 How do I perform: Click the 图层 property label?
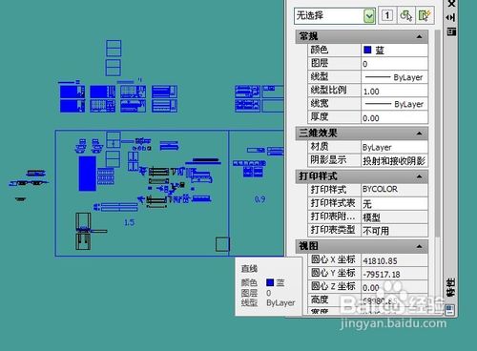tap(319, 63)
